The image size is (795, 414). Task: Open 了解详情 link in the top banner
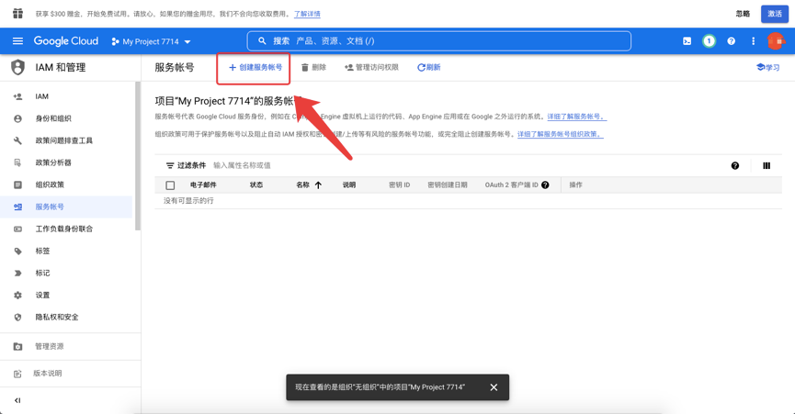(307, 14)
